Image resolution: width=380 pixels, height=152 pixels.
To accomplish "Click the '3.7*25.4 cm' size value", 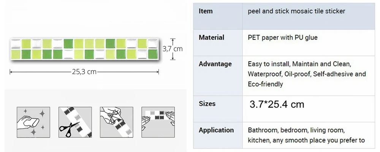I will (277, 104).
